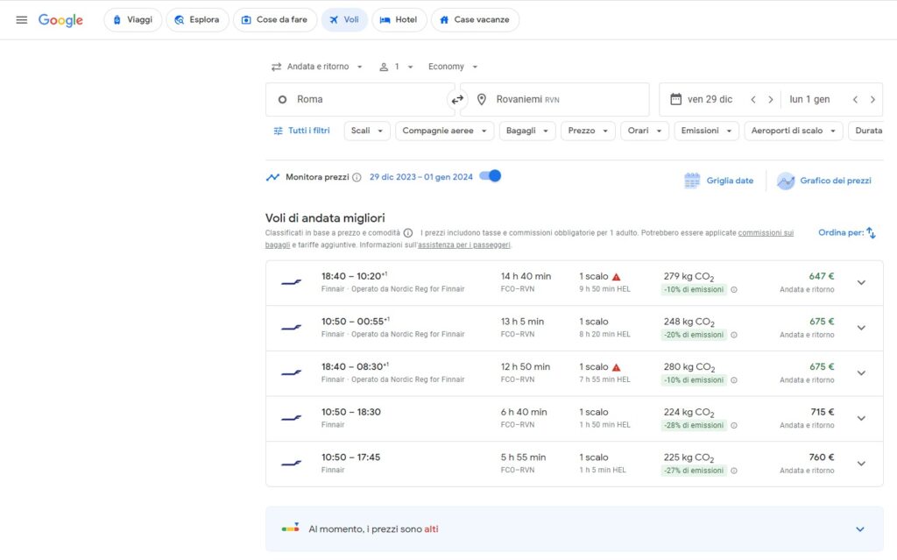
Task: Expand the 10:50 – 18:30 flight details
Action: pos(861,418)
